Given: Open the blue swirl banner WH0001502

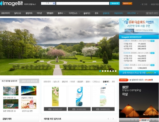Looking at the screenshot, I should pyautogui.click(x=79, y=97).
